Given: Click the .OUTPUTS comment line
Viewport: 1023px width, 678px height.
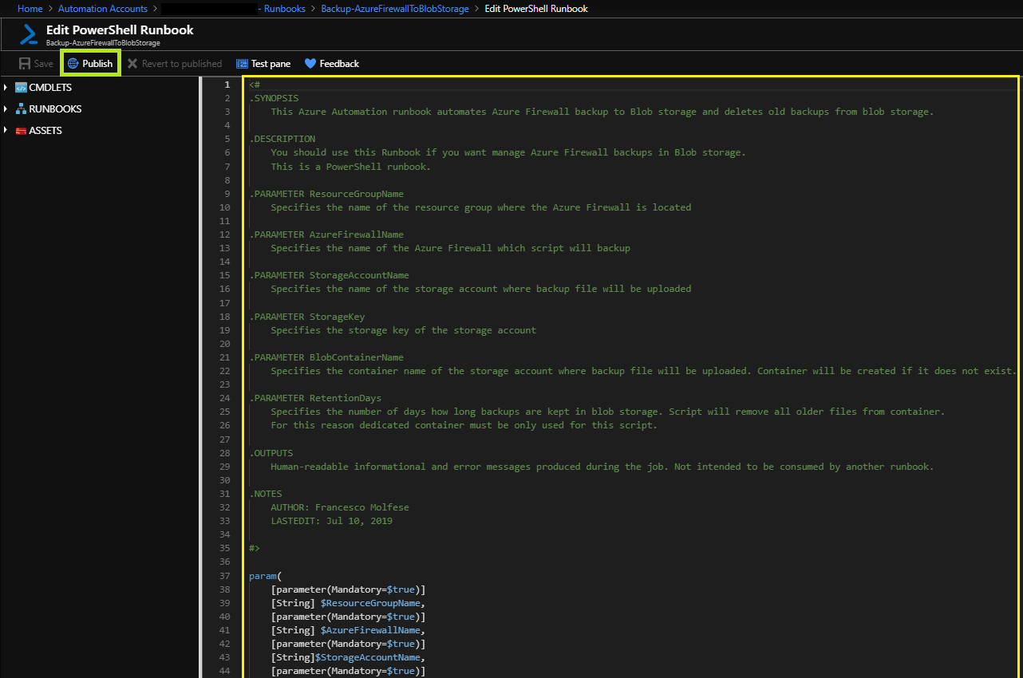Looking at the screenshot, I should click(x=271, y=453).
